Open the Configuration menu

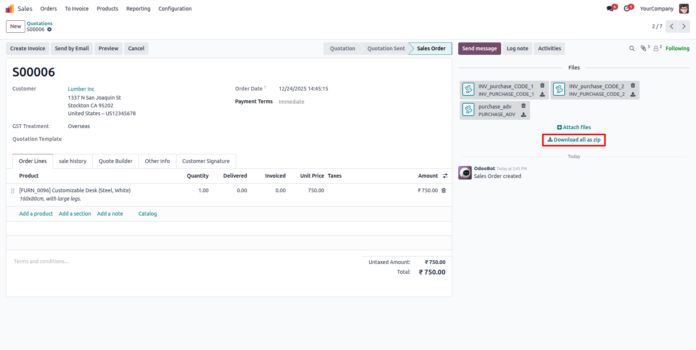point(175,9)
